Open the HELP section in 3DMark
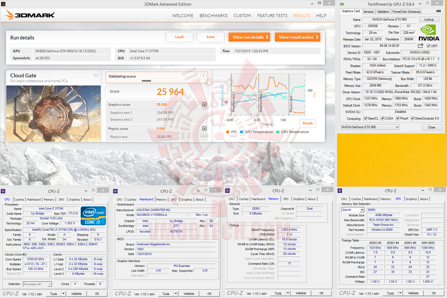 point(321,16)
